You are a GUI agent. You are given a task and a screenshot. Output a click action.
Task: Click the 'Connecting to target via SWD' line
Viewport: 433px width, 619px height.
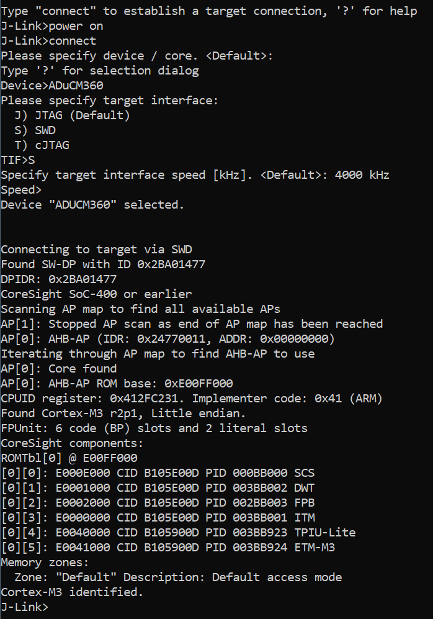[96, 250]
